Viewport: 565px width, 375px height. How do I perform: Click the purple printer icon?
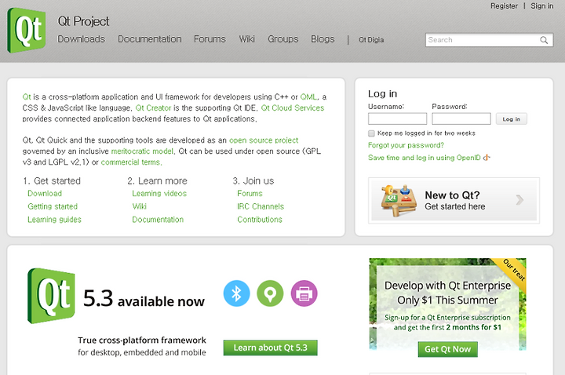click(x=304, y=293)
